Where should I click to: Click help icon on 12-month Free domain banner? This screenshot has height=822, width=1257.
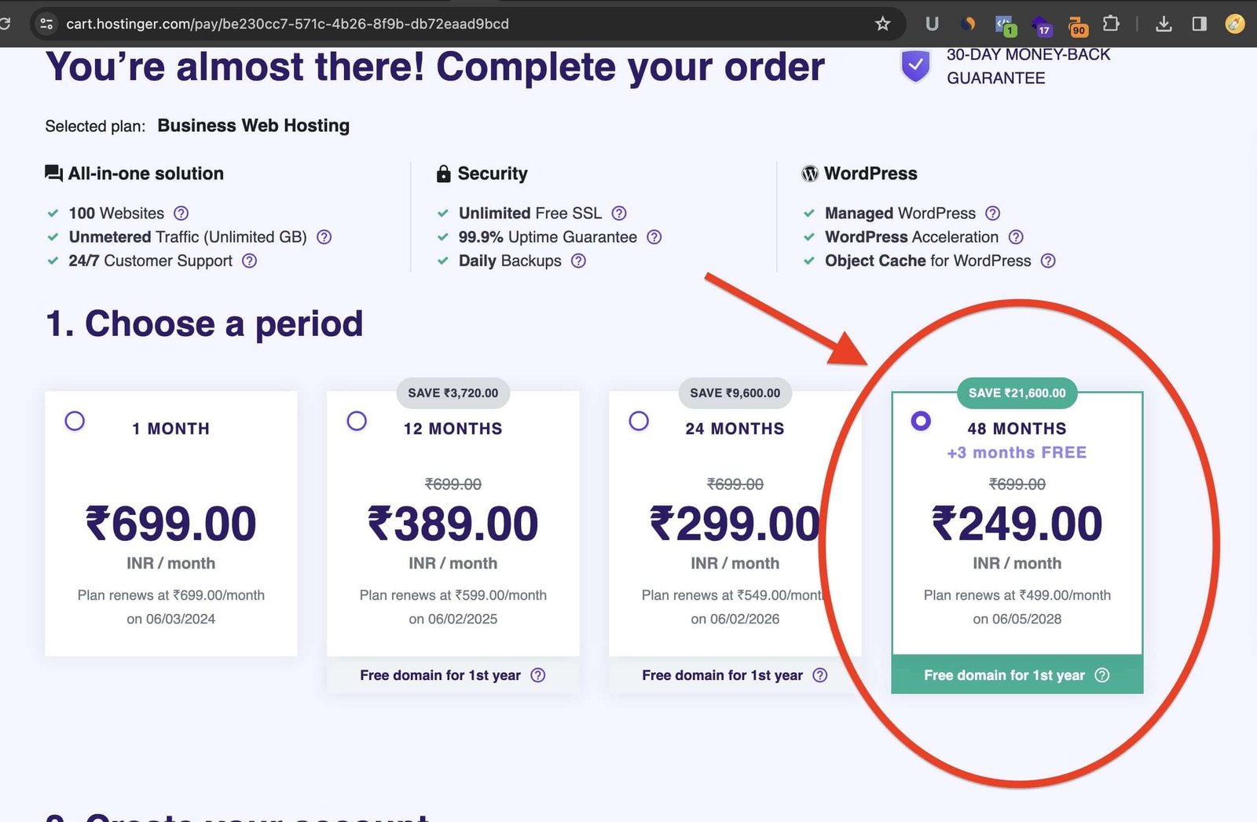[537, 675]
